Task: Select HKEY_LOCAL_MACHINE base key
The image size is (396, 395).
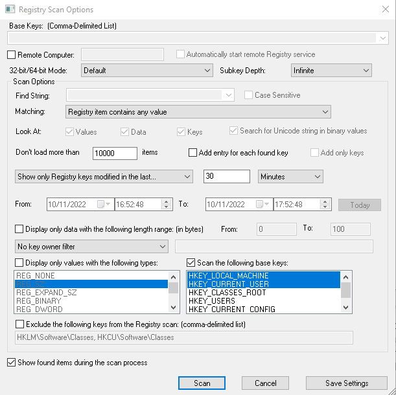Action: (264, 276)
